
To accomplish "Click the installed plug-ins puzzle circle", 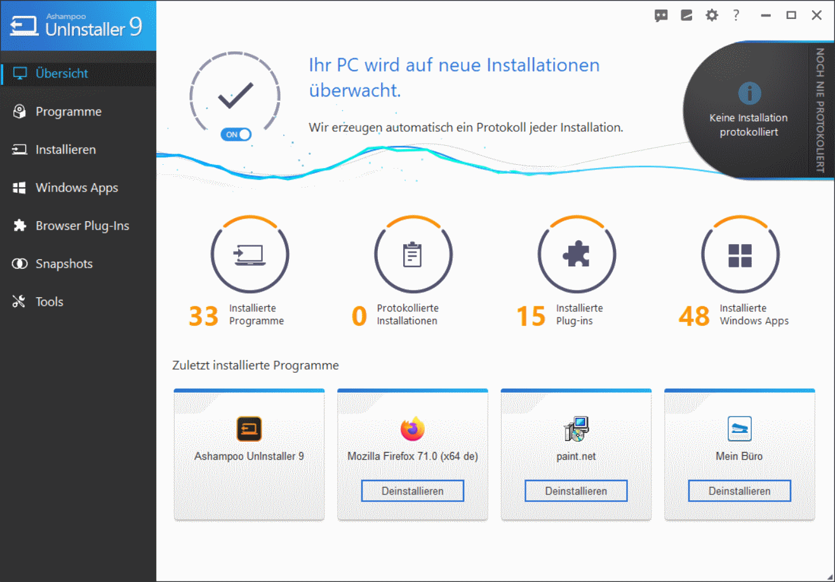I will tap(577, 255).
